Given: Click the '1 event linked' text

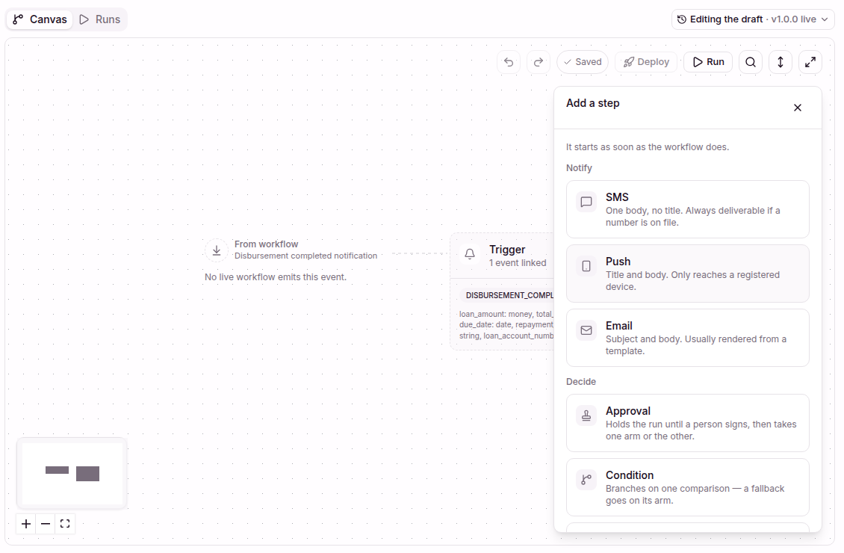Looking at the screenshot, I should click(x=518, y=263).
